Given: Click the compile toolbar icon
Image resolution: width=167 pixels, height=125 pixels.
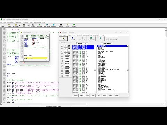Looking at the screenshot, I should 33,25.
